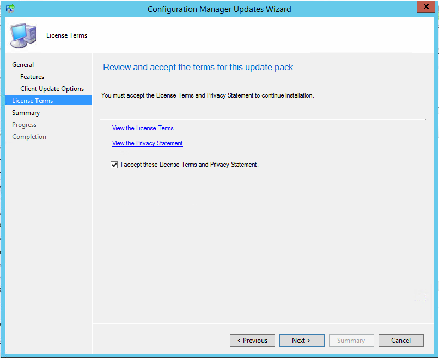Open the General wizard step
439x358 pixels.
[x=23, y=65]
